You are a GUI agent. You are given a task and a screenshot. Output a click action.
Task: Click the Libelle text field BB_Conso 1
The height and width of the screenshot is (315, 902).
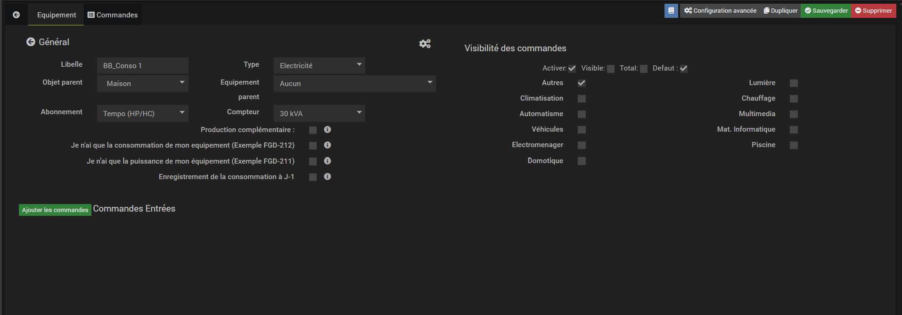pos(142,65)
